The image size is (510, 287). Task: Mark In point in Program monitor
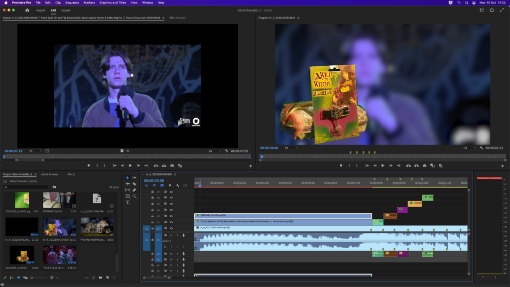[350, 165]
